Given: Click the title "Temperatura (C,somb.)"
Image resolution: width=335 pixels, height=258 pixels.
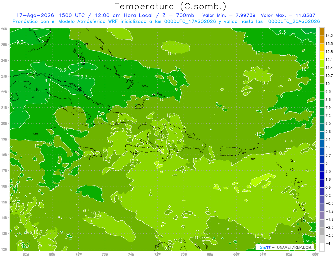Looking at the screenshot, I should pos(171,6).
